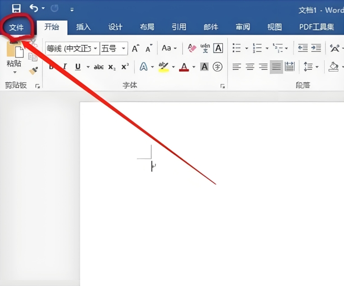Image resolution: width=344 pixels, height=286 pixels.
Task: Apply multilevel list
Action: point(277,48)
